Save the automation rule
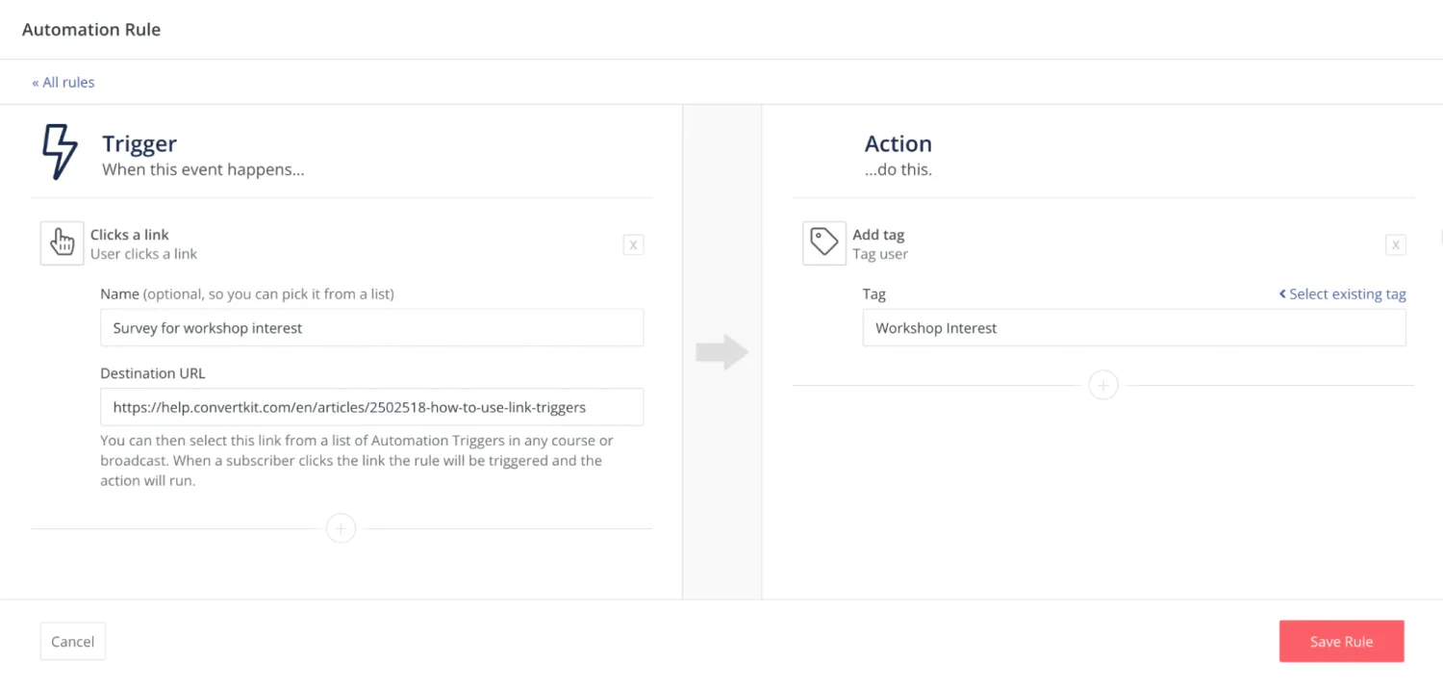Screen dimensions: 1443x687 point(1341,642)
